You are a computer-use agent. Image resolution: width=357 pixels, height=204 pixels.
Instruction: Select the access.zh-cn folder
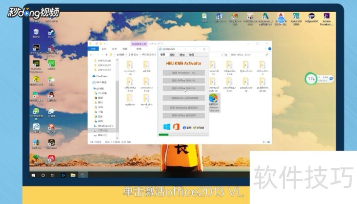pos(130,68)
